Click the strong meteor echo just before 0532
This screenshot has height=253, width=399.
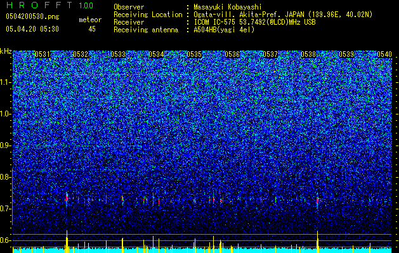[67, 199]
